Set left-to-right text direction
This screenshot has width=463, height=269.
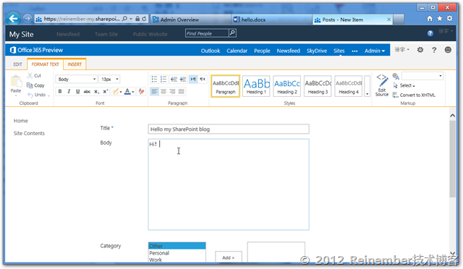click(193, 79)
